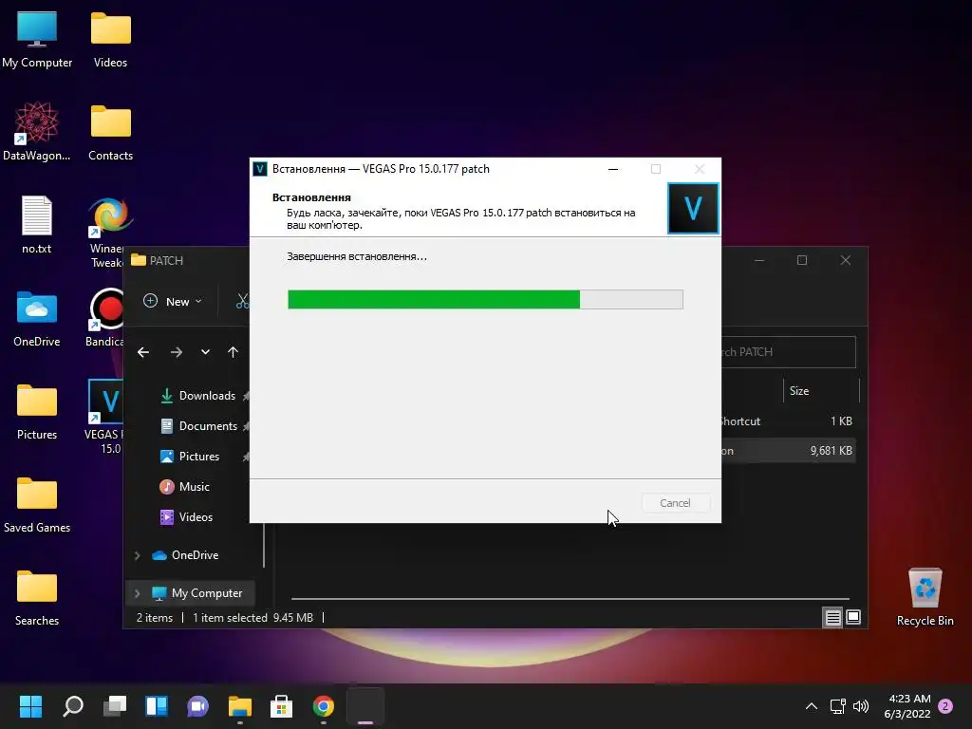Open the Searches desktop folder
This screenshot has width=972, height=729.
(x=37, y=598)
